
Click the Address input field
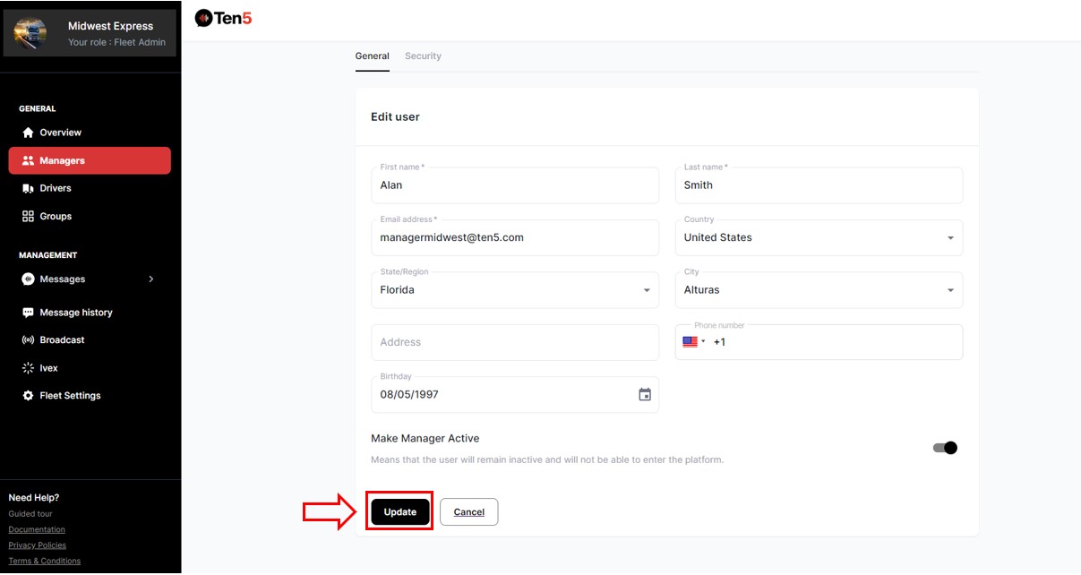pyautogui.click(x=514, y=342)
